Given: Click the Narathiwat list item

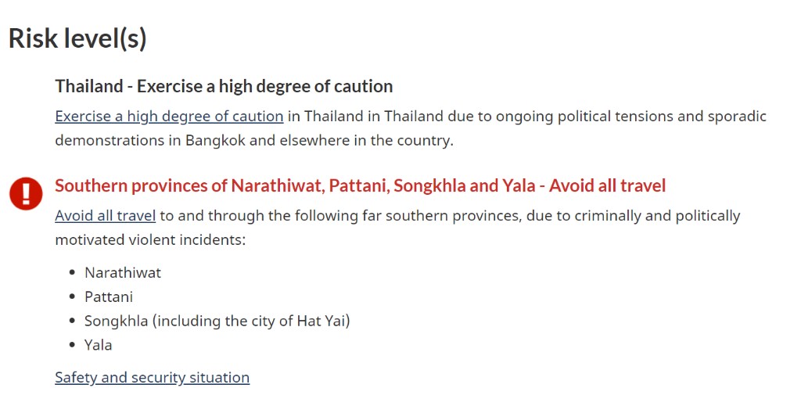Looking at the screenshot, I should pyautogui.click(x=123, y=272).
